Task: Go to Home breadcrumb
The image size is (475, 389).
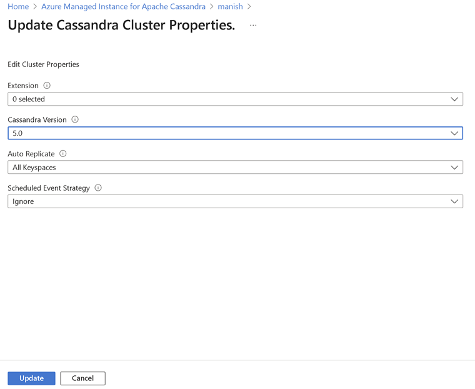Action: click(18, 6)
